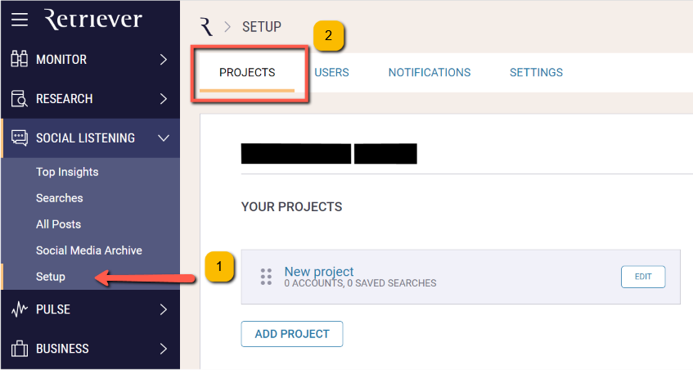Click the Add Project button
This screenshot has height=370, width=693.
(292, 334)
